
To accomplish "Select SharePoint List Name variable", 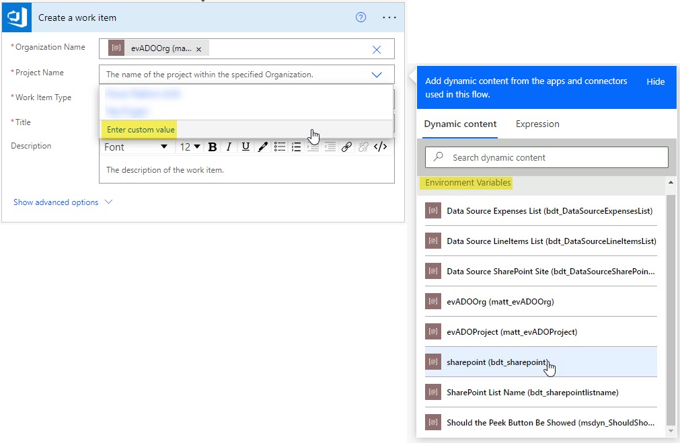I will [x=541, y=393].
